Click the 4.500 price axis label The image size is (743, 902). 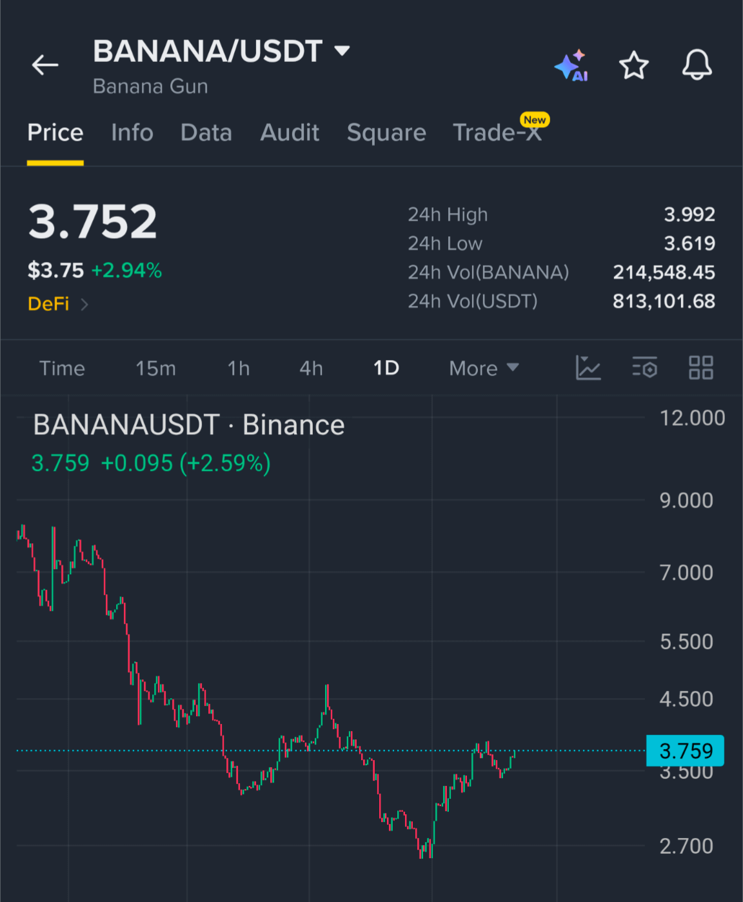(686, 699)
